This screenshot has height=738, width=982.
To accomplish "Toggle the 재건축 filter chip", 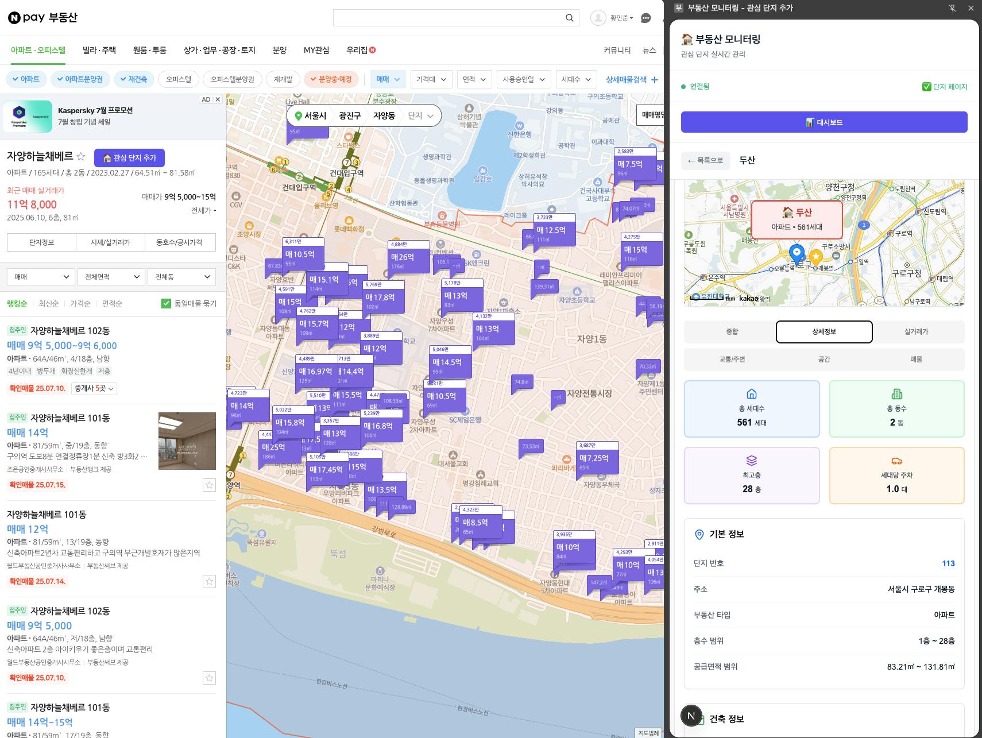I will tap(134, 79).
